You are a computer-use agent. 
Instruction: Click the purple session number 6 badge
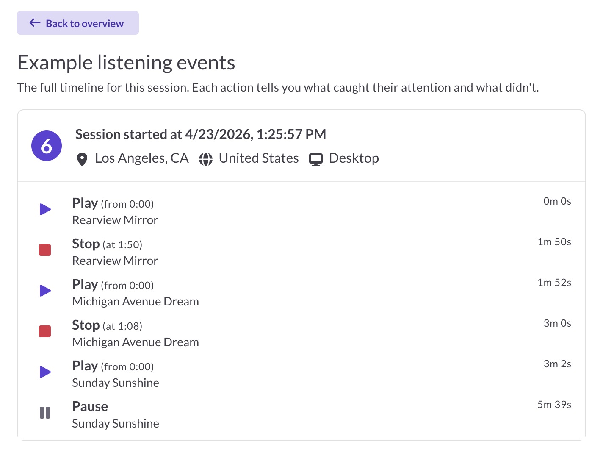47,146
